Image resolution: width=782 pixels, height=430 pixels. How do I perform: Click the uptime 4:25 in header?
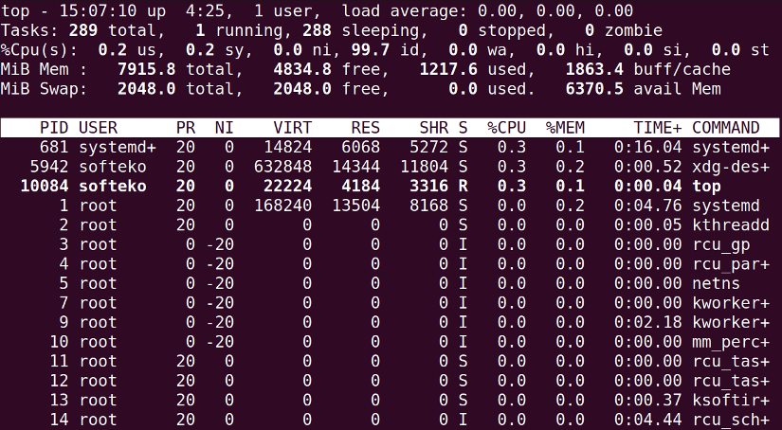(x=205, y=11)
